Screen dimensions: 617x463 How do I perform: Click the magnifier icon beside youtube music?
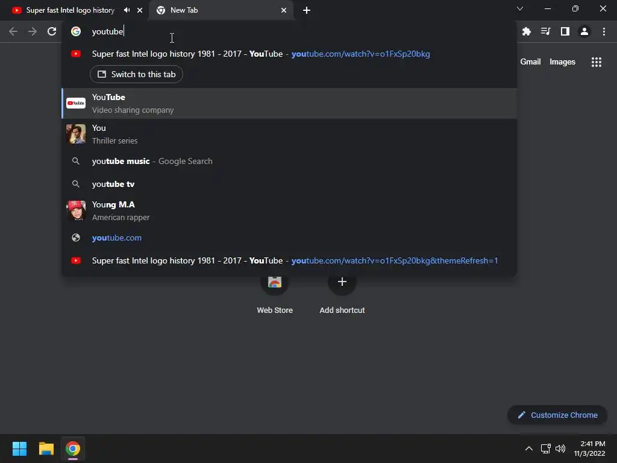pos(76,161)
